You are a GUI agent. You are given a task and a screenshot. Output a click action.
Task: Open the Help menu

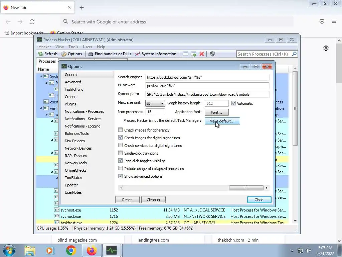[x=101, y=47]
